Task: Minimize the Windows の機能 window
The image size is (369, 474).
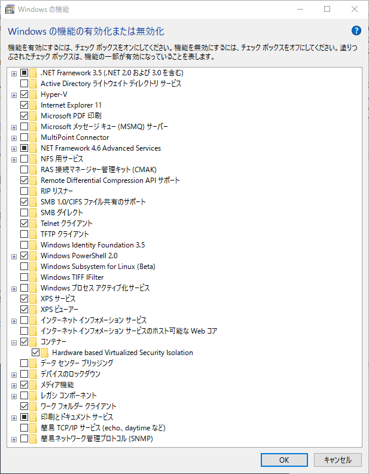Action: (x=300, y=9)
